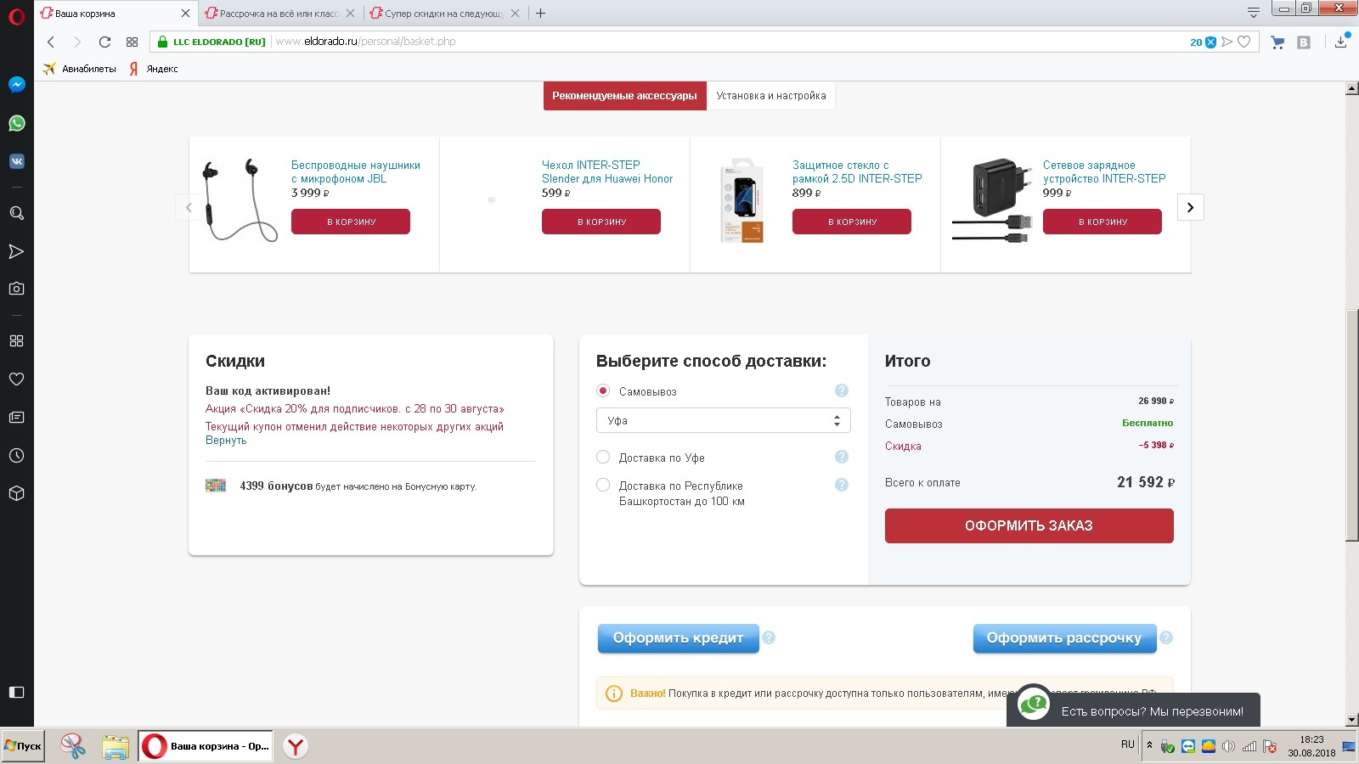Open the Уфа city dropdown

tap(723, 420)
